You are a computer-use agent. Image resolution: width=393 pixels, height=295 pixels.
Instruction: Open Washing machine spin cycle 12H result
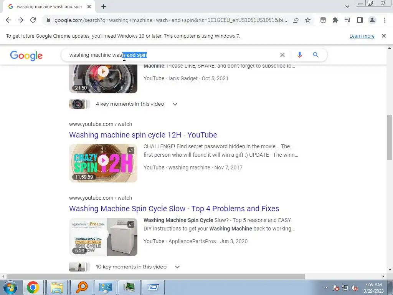(143, 135)
